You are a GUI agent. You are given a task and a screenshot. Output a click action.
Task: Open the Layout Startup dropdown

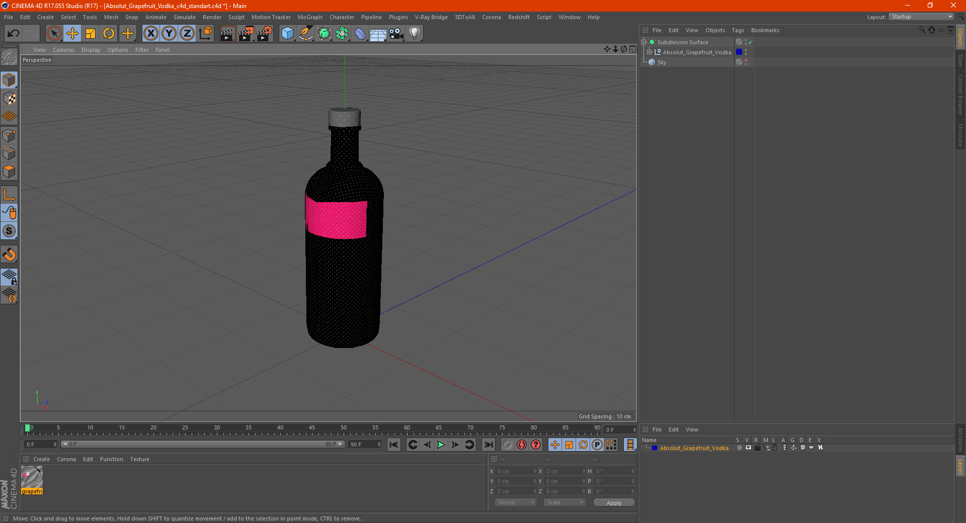(x=921, y=17)
